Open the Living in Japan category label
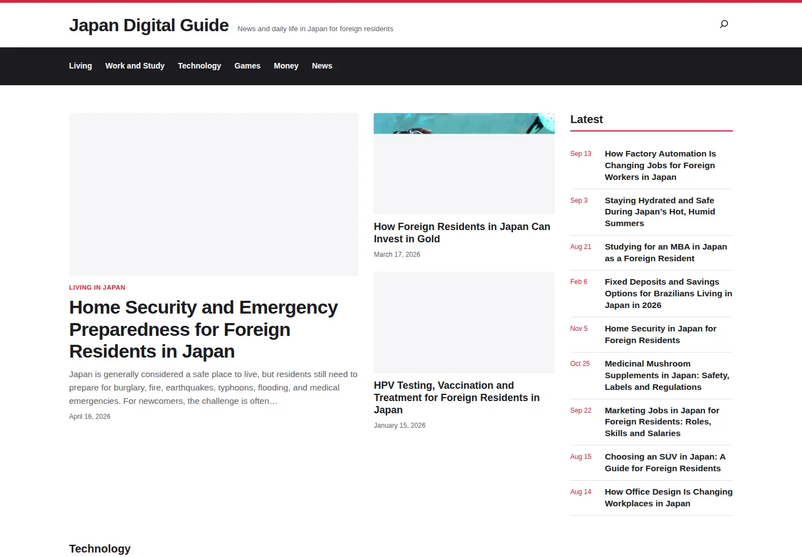The height and width of the screenshot is (557, 802). (x=97, y=287)
